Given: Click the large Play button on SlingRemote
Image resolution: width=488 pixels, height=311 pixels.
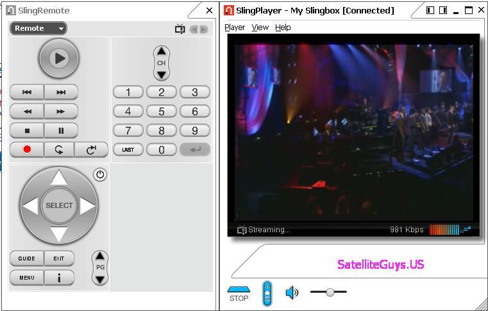Looking at the screenshot, I should 59,58.
